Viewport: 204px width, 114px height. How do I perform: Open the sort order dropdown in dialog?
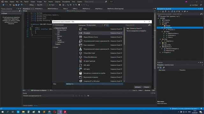(95, 25)
